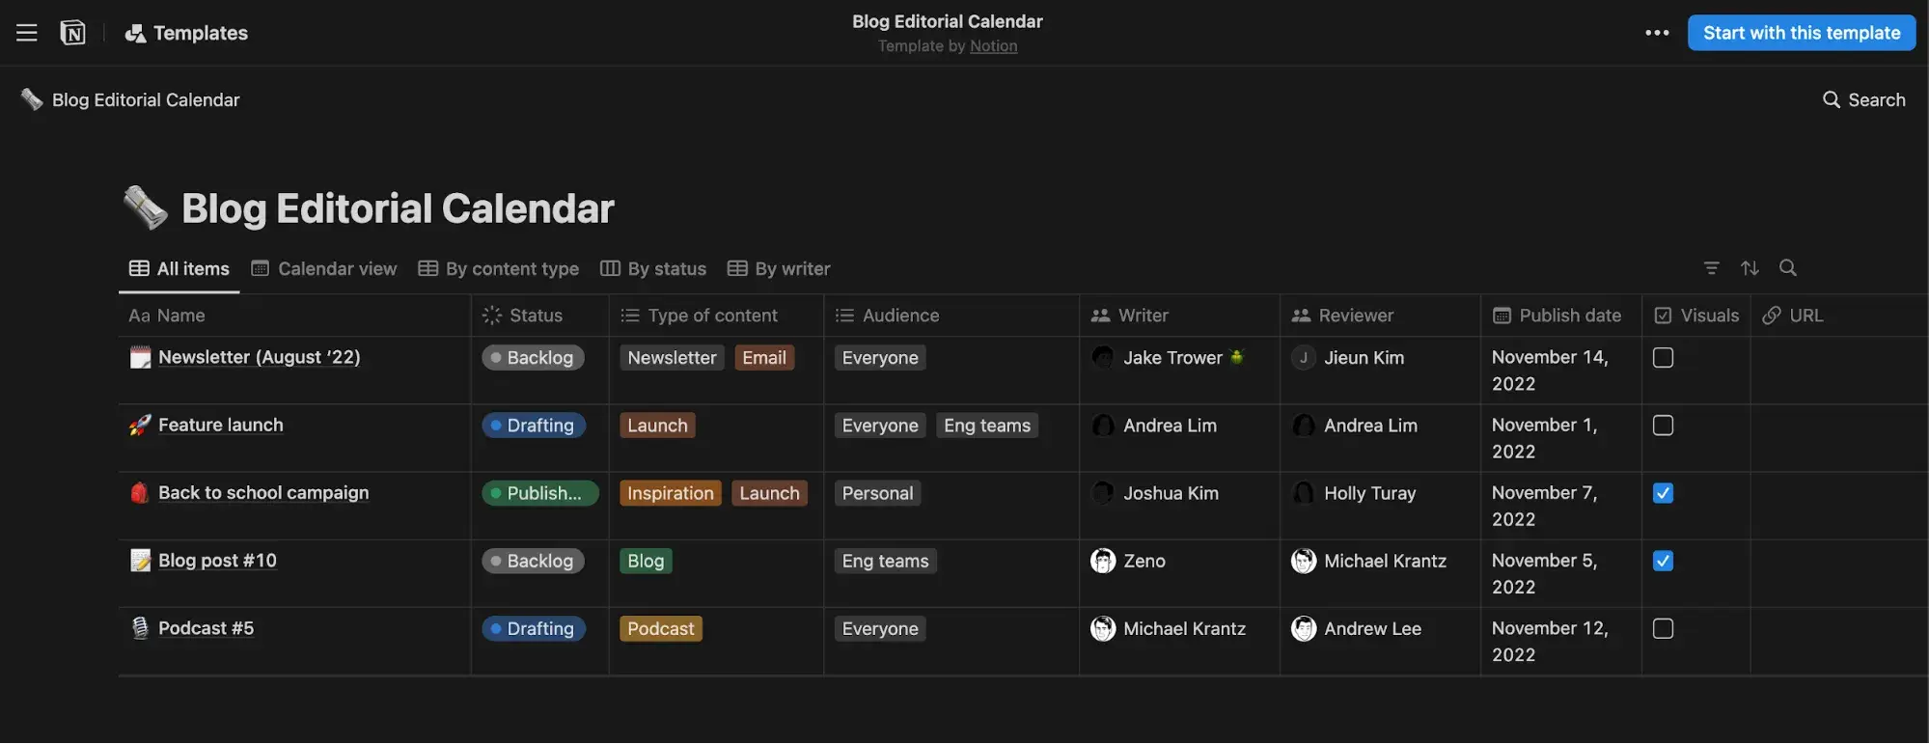This screenshot has height=744, width=1929.
Task: Click Publish... status of Back to school row
Action: [540, 493]
